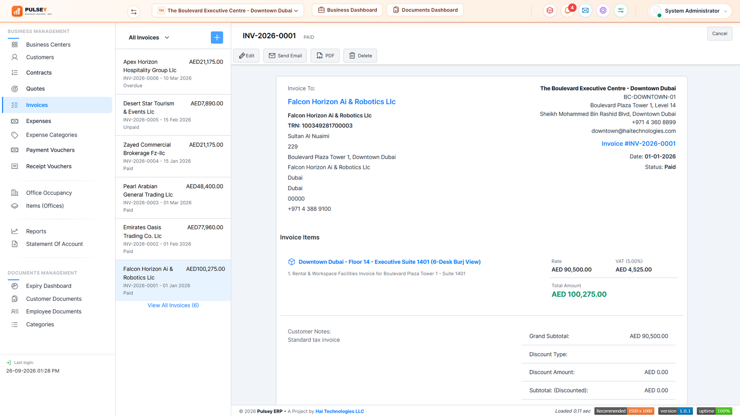The image size is (740, 416).
Task: Click the green sliders preferences icon
Action: (x=621, y=10)
